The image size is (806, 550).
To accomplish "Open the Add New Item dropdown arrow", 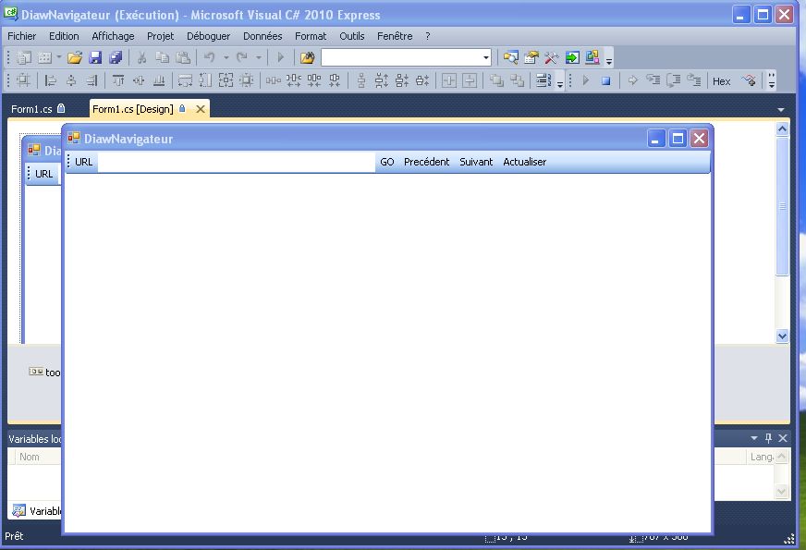I will coord(58,57).
